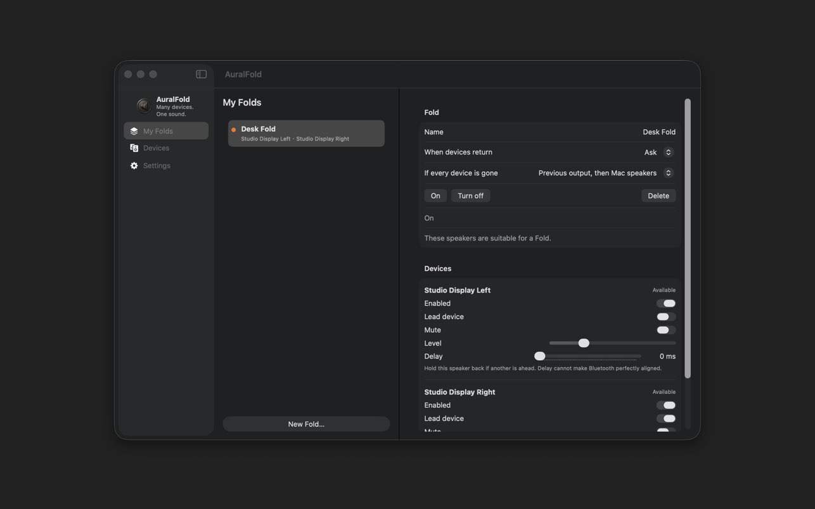
Task: Click the My Folds stack icon
Action: tap(134, 131)
